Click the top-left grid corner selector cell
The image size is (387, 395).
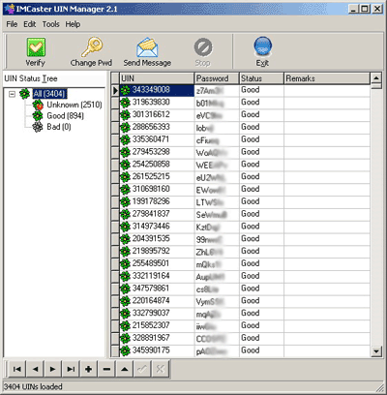[x=115, y=78]
